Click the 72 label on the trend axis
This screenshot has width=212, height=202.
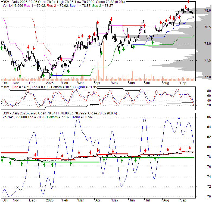209,187
